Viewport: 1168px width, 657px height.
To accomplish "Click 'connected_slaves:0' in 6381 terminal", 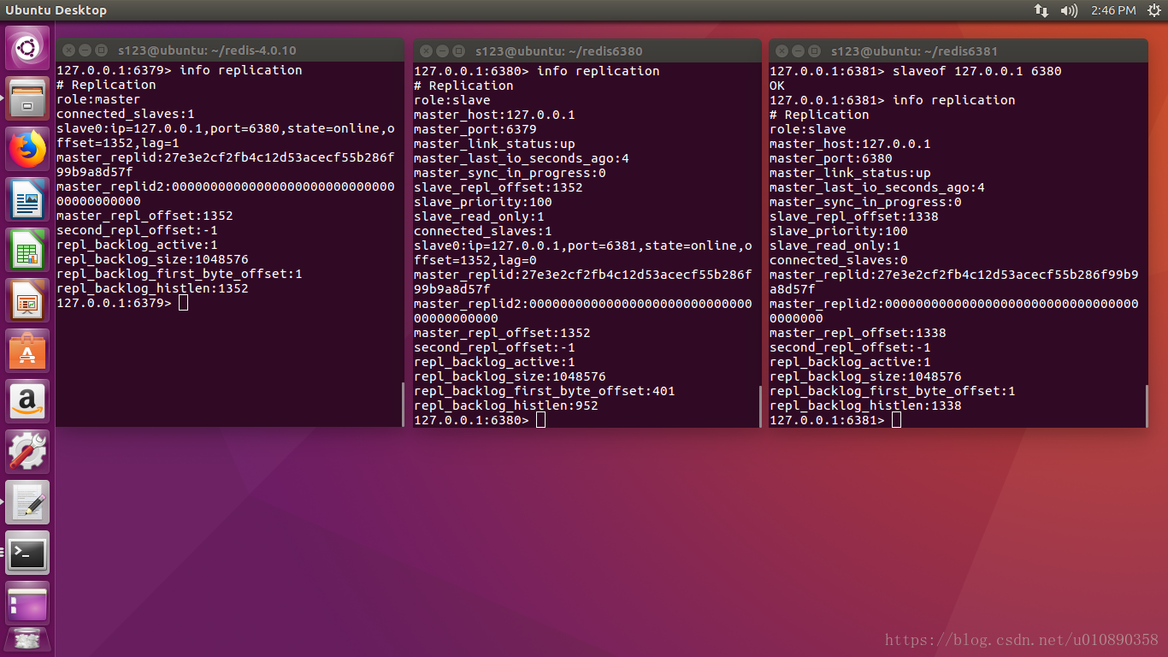I will [839, 260].
